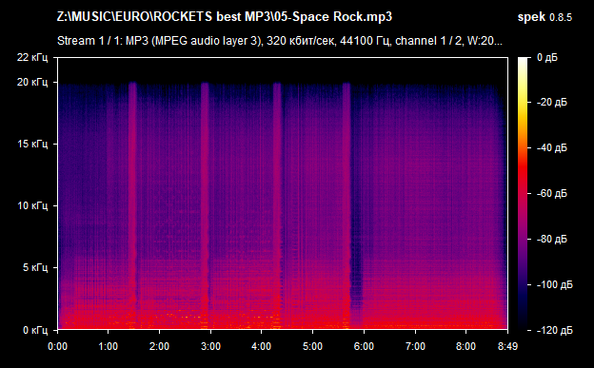This screenshot has height=368, width=594.
Task: Click the 0 дБ level label
Action: pyautogui.click(x=547, y=58)
